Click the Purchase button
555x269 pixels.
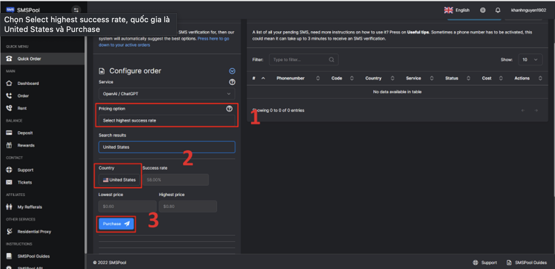coord(116,224)
